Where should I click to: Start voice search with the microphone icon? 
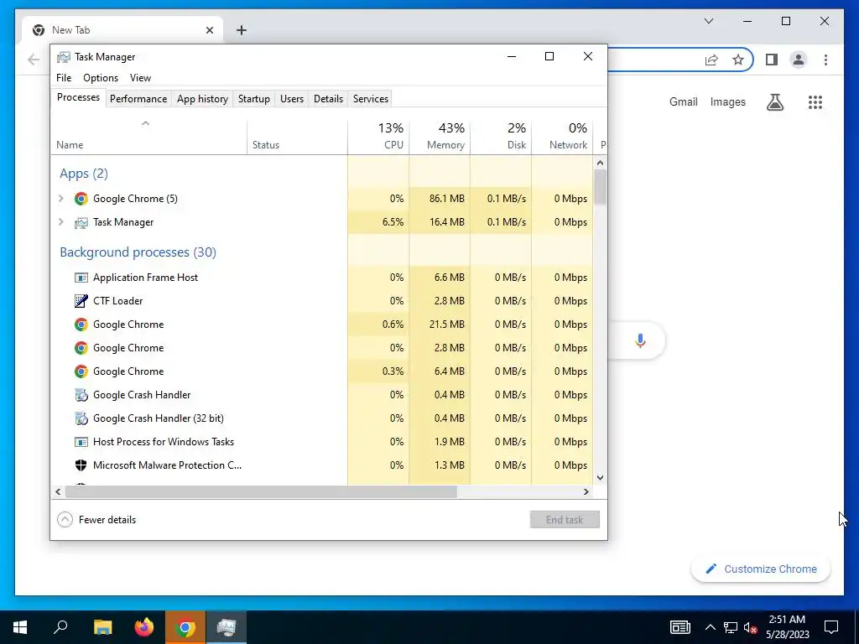(640, 340)
